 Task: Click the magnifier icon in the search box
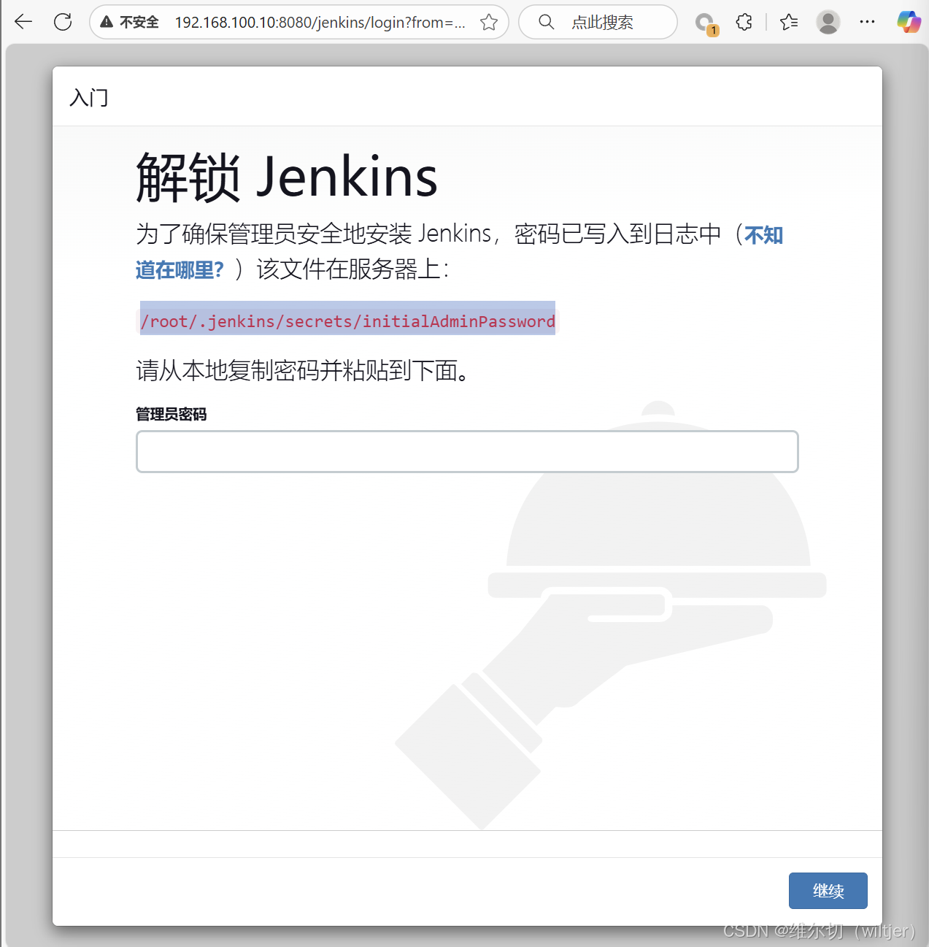[547, 22]
